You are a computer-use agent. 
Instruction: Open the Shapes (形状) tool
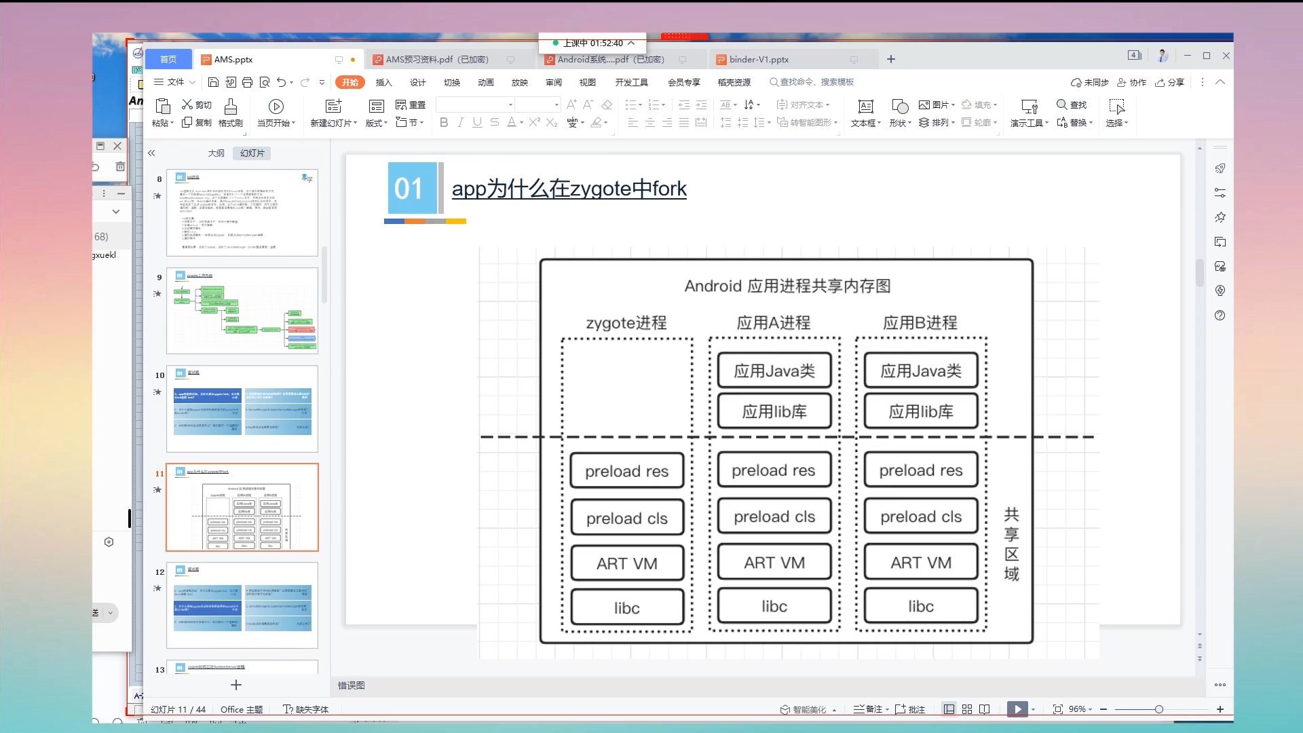coord(899,107)
